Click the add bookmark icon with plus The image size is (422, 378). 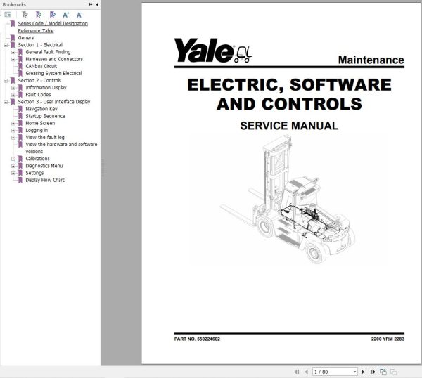(x=39, y=15)
